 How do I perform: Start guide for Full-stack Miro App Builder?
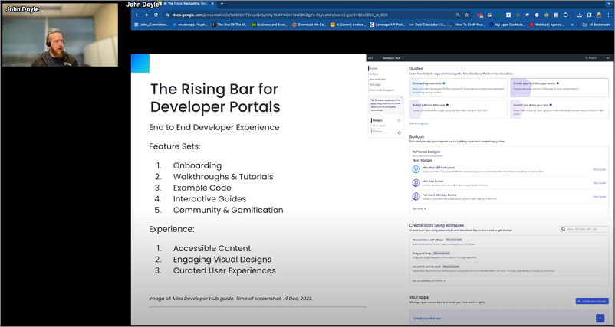[600, 197]
